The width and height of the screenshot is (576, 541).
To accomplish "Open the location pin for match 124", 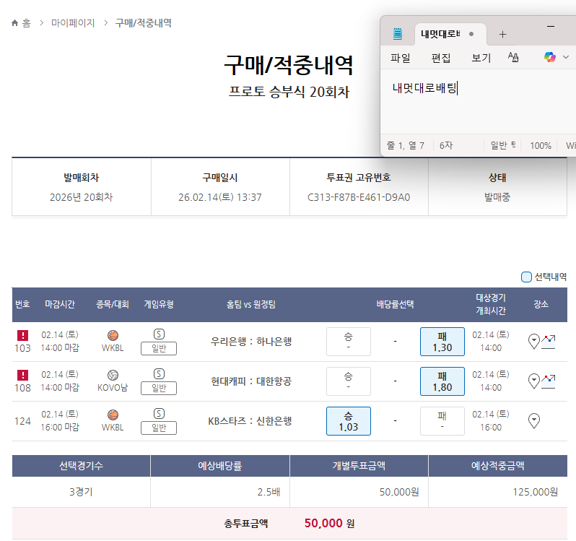I will [534, 420].
